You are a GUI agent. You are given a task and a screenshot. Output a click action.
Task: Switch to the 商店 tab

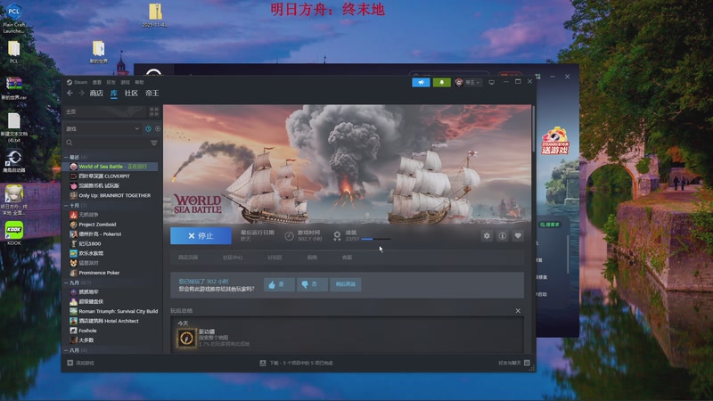pyautogui.click(x=96, y=93)
